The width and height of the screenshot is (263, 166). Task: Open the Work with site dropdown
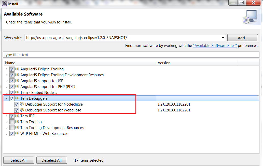[223, 37]
